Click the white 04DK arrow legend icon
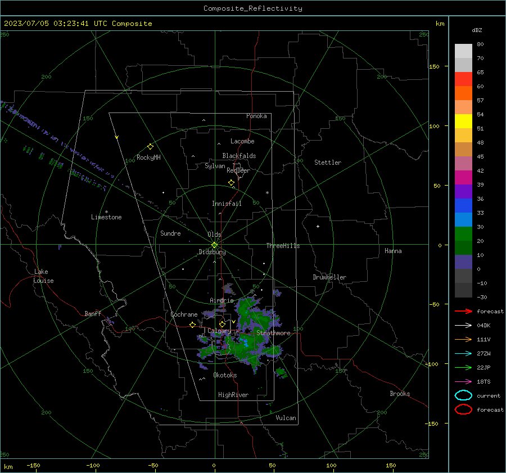This screenshot has width=506, height=473. [463, 326]
